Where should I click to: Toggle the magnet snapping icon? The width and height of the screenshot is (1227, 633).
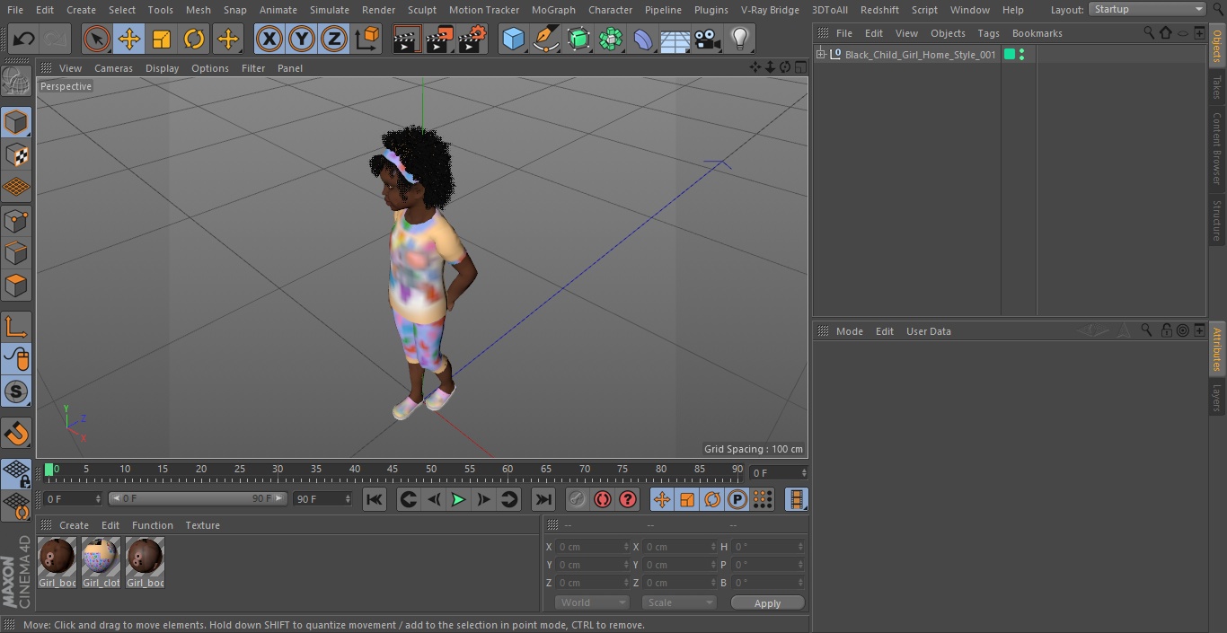[16, 432]
